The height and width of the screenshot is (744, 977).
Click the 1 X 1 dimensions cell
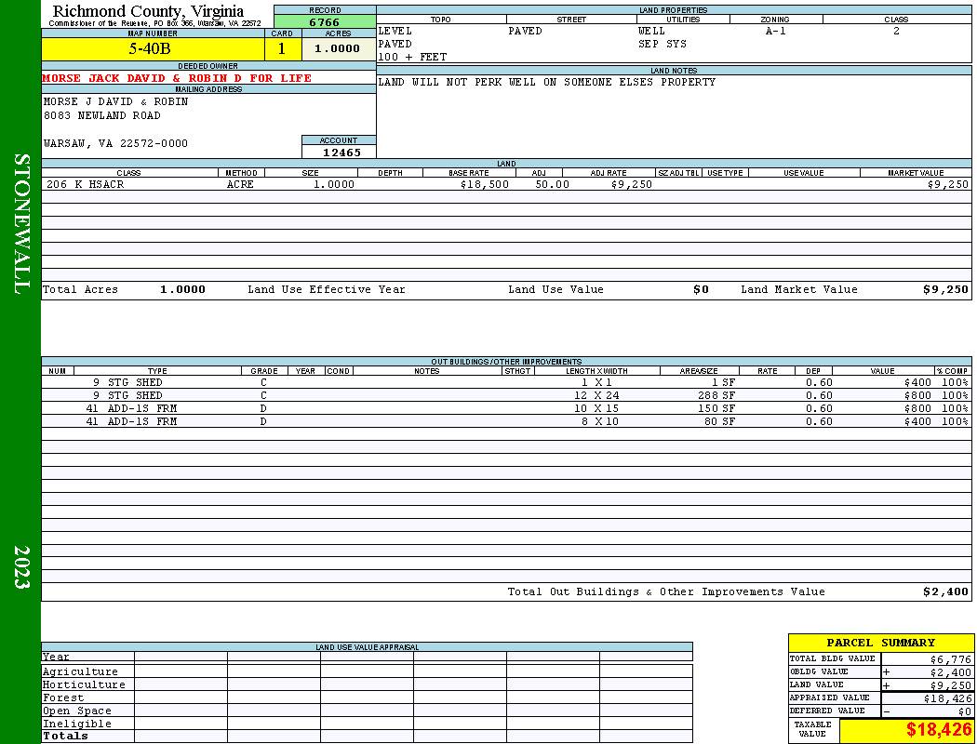coord(596,383)
